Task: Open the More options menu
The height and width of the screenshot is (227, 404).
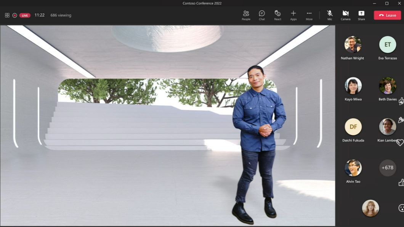Action: tap(309, 15)
